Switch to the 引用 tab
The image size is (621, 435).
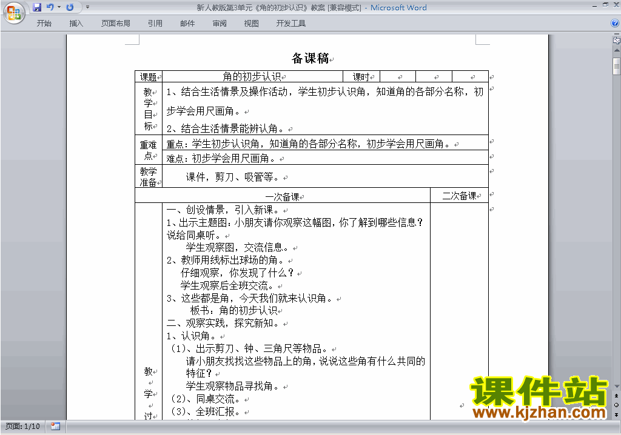tap(155, 24)
